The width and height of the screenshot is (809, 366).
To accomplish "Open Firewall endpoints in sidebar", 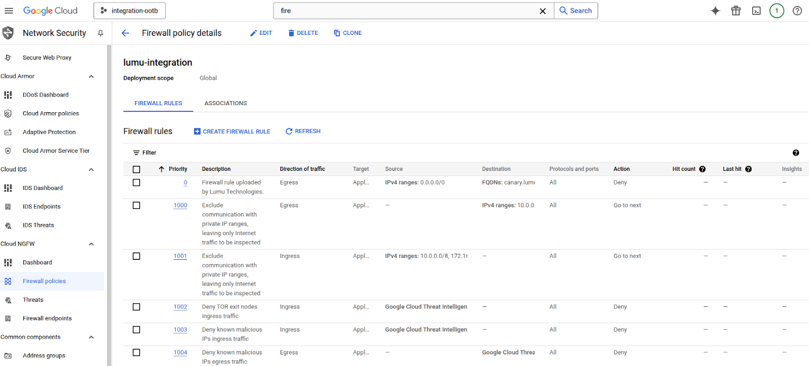I will point(47,318).
